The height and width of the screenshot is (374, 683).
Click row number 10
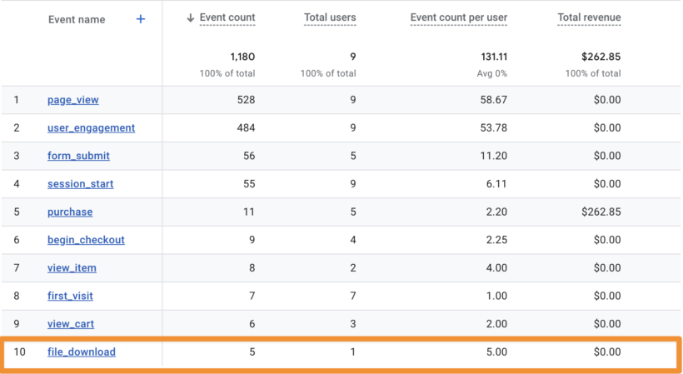20,352
